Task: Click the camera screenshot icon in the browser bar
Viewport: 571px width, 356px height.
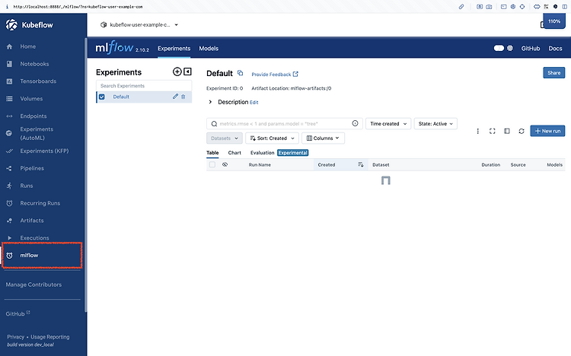Action: [489, 7]
